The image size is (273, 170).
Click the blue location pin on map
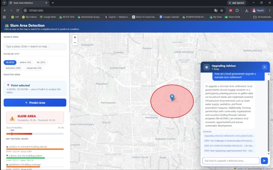[172, 97]
